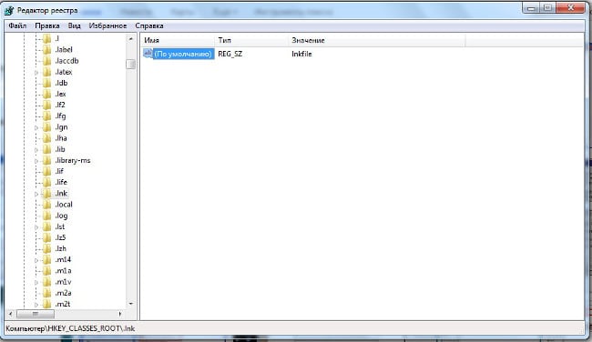Select the .log tree key name
Viewport: 592px width, 342px height.
pos(61,216)
